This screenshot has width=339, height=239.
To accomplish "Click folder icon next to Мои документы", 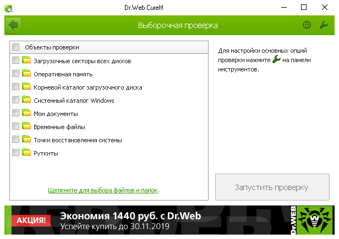I will coord(26,113).
